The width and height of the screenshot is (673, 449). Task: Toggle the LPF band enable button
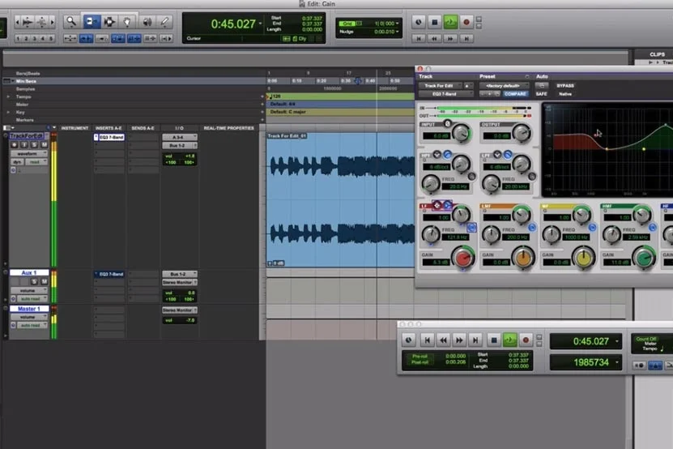pyautogui.click(x=508, y=155)
